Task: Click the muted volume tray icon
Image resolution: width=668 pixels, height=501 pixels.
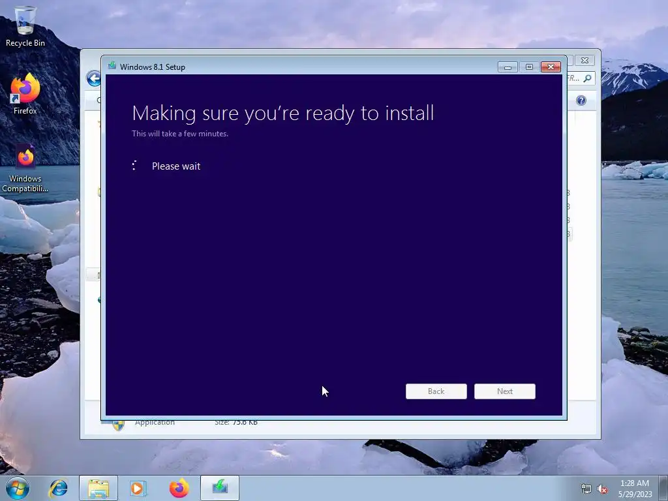Action: pos(602,489)
